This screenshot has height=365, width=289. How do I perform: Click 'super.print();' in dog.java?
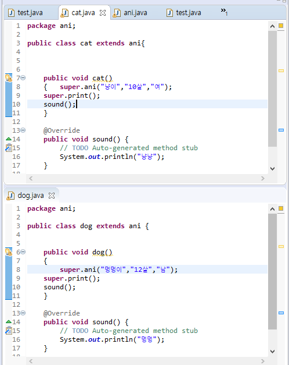[72, 278]
